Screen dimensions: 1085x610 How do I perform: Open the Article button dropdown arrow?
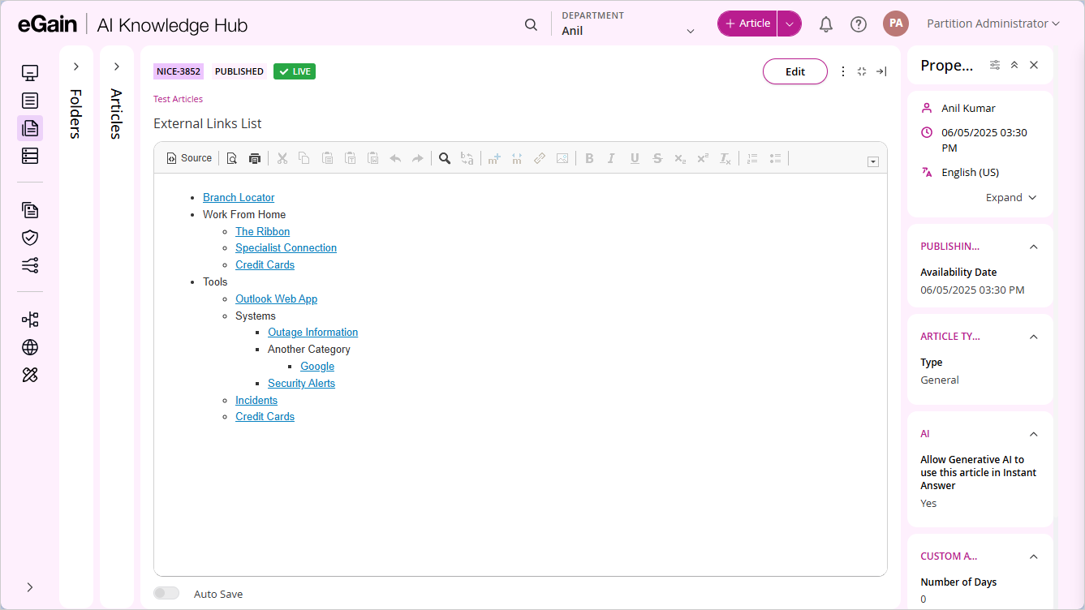coord(788,24)
